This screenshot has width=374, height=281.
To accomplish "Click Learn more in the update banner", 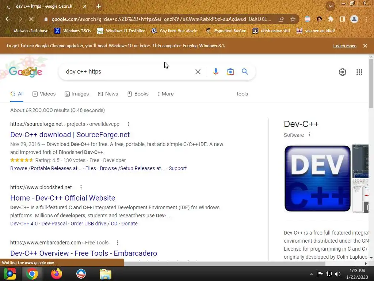I will pos(345,46).
